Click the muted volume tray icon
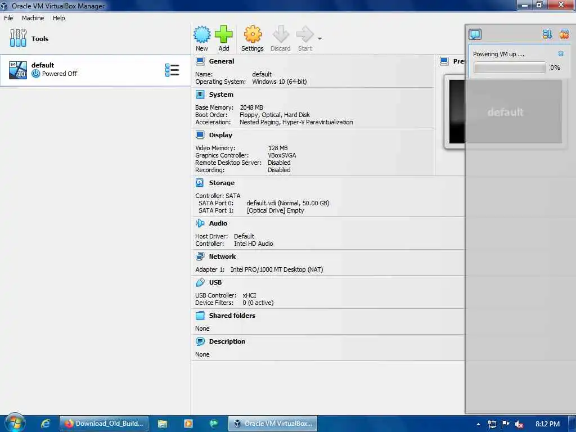576x432 pixels. pos(519,424)
